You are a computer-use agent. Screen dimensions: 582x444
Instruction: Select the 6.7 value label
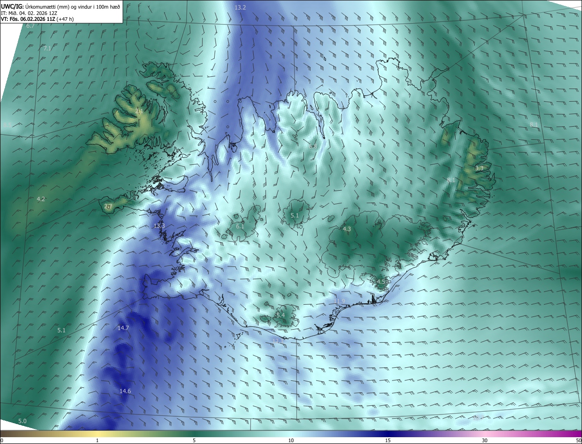(30, 26)
